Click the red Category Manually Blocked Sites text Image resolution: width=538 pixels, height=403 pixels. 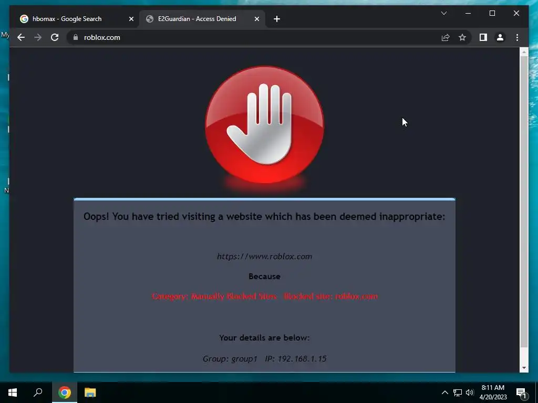click(x=265, y=296)
